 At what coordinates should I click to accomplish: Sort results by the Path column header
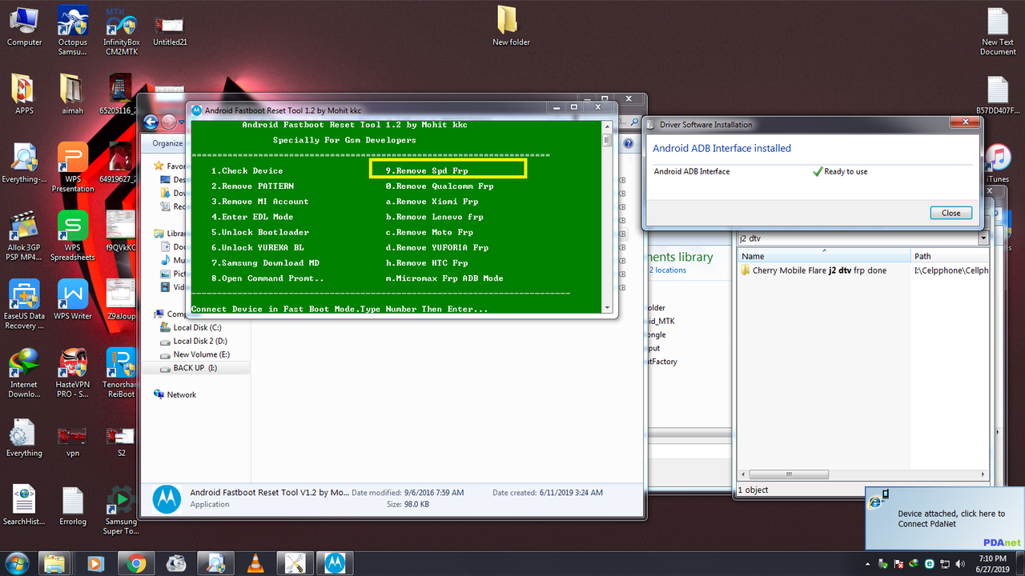point(951,256)
